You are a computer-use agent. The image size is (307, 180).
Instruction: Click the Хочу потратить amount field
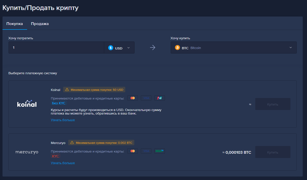click(56, 47)
